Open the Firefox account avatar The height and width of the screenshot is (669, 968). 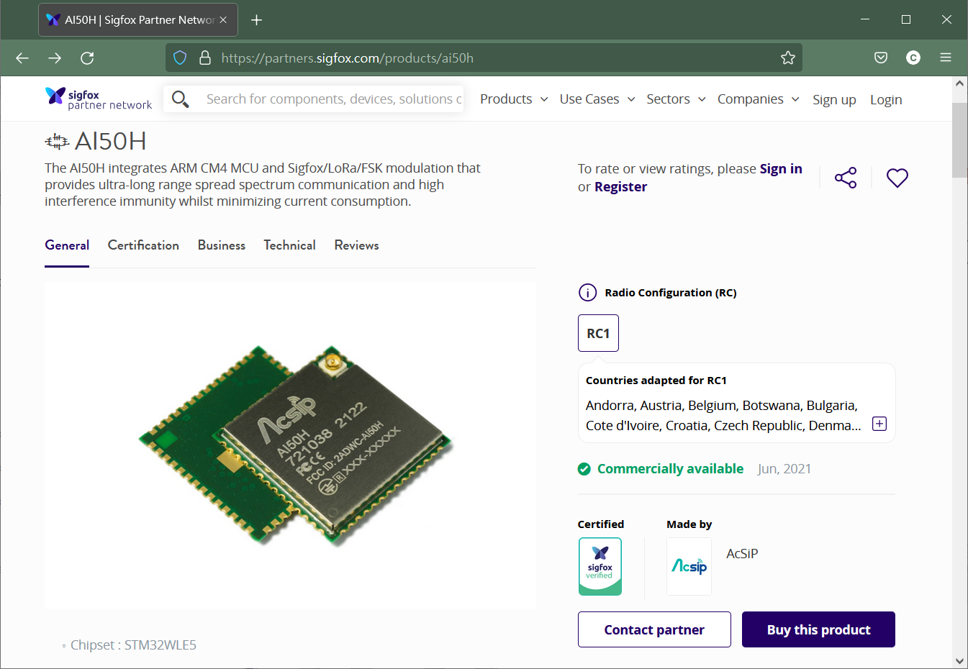(913, 58)
